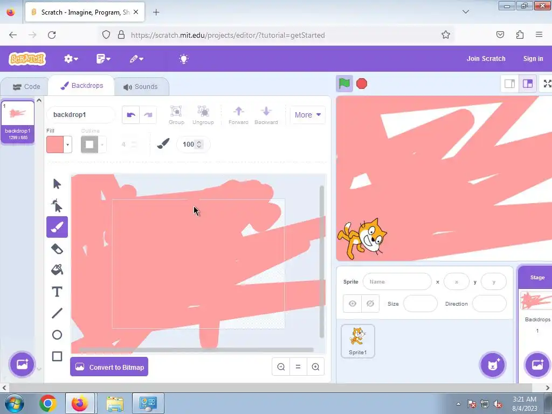Open the Backdrops tab
Screen dimensions: 552x414
pos(82,86)
